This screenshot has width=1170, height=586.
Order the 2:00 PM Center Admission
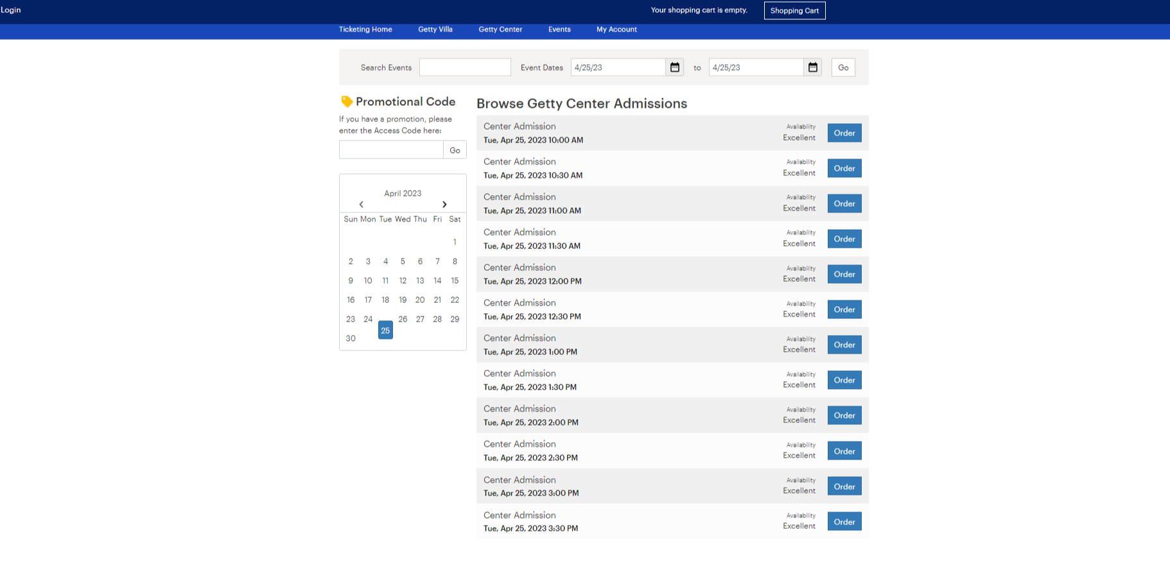tap(844, 415)
